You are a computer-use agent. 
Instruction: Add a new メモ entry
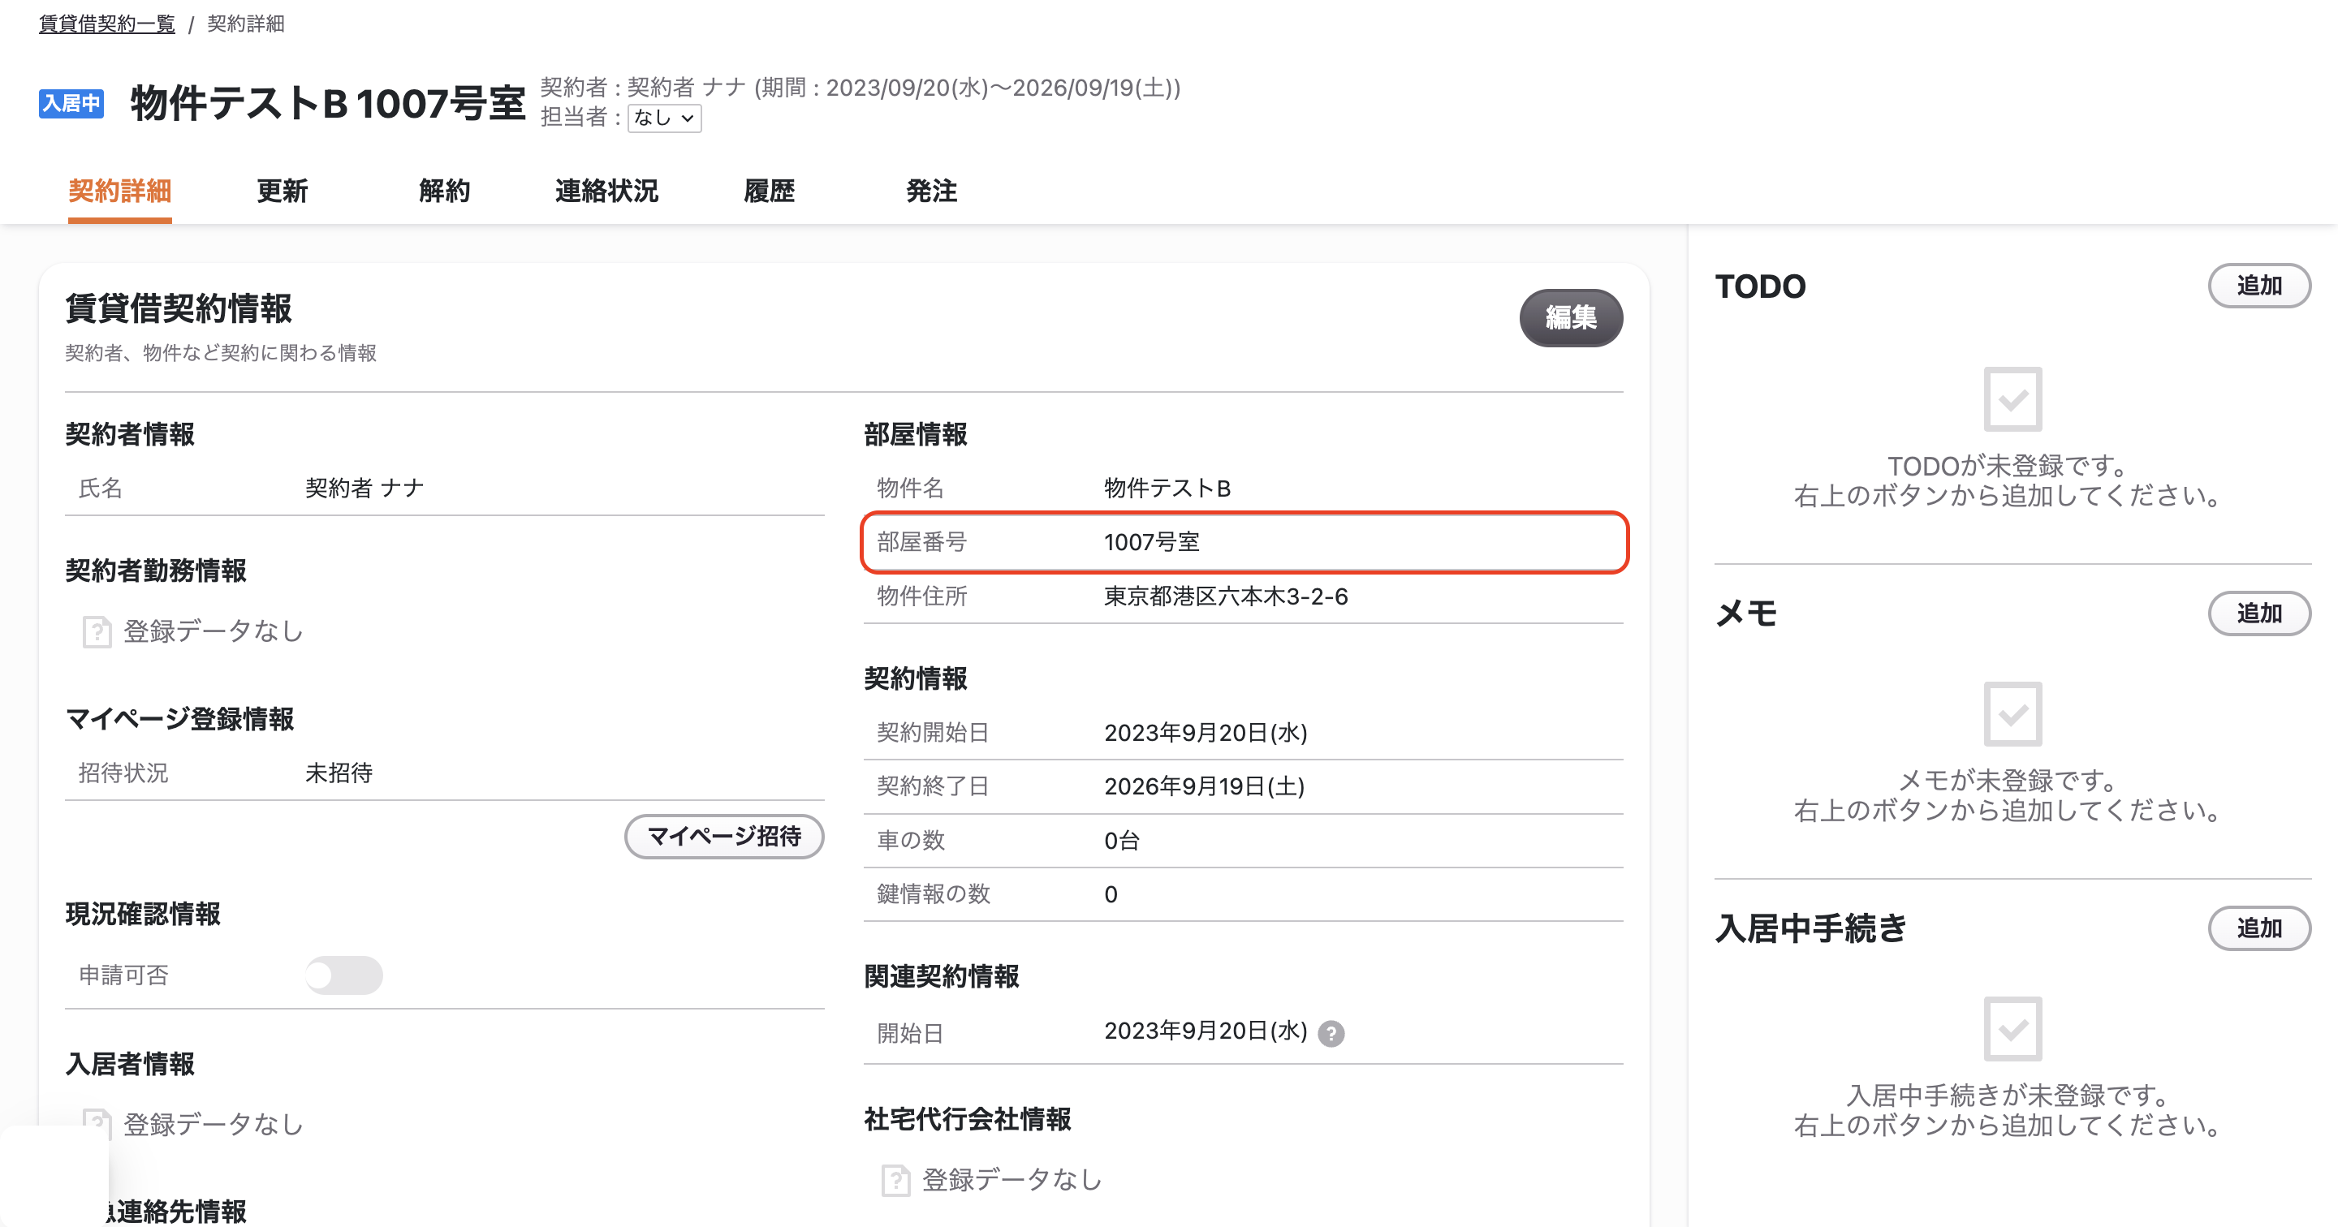click(x=2259, y=613)
